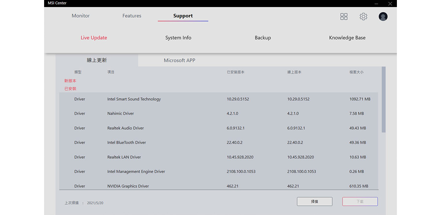Click the 掃描 scan button

click(315, 201)
